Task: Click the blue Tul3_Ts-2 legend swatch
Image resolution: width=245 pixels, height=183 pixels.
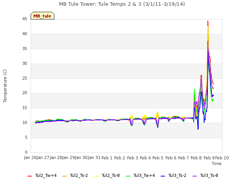Action: coord(163,176)
